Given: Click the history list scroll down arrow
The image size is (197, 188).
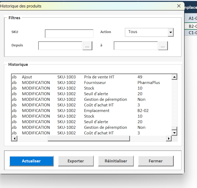Looking at the screenshot, I should (174, 133).
